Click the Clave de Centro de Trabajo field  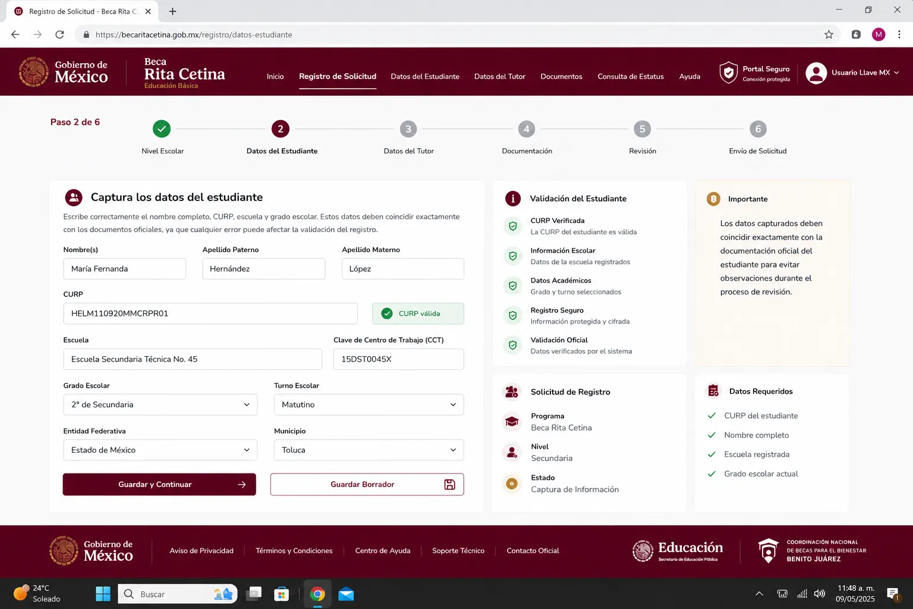[x=399, y=359]
